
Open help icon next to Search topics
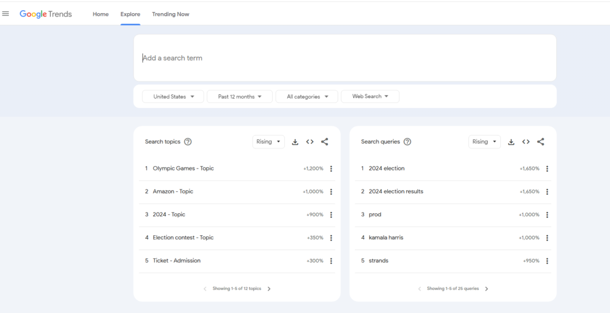click(x=188, y=141)
